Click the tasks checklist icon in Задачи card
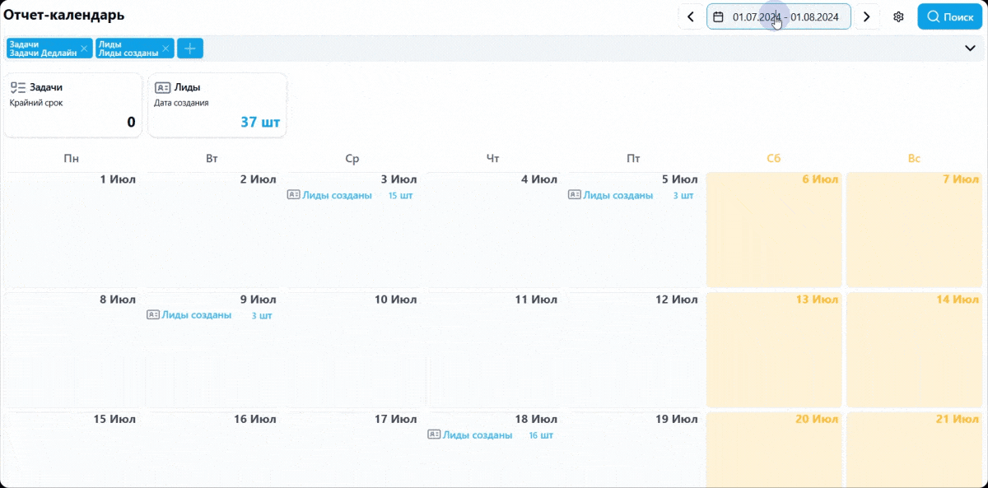This screenshot has height=488, width=988. click(18, 87)
